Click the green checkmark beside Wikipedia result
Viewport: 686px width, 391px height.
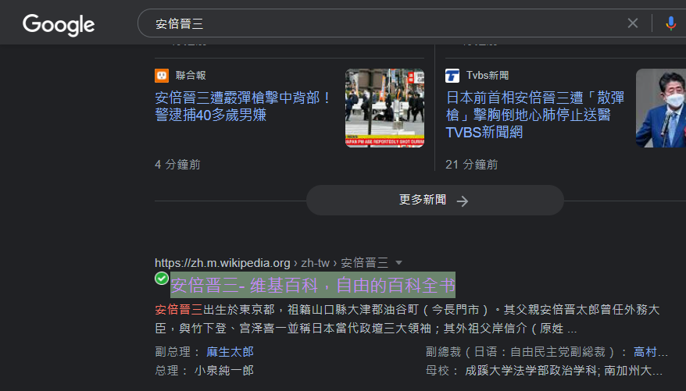point(162,279)
